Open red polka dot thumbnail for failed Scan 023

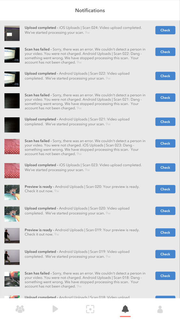point(12,146)
